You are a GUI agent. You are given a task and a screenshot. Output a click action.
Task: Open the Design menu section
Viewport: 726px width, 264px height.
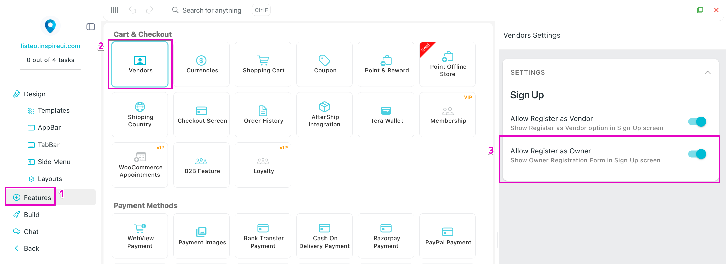(x=34, y=94)
